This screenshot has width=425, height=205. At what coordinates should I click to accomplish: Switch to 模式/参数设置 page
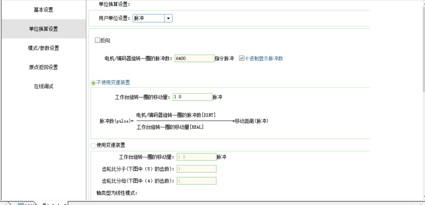coord(44,48)
